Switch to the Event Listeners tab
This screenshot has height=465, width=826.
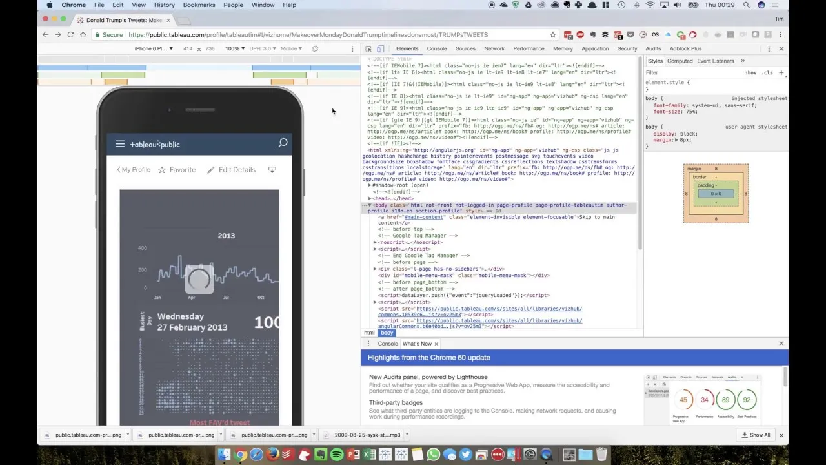tap(716, 61)
